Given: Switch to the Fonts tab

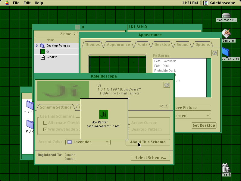Looking at the screenshot, I should click(142, 45).
